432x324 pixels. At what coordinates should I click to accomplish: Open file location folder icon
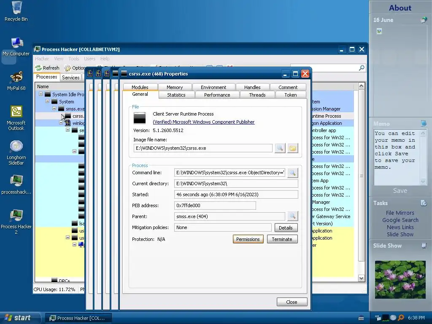tap(293, 148)
